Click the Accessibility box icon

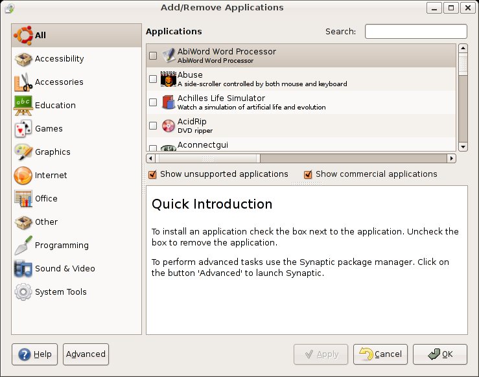point(23,59)
